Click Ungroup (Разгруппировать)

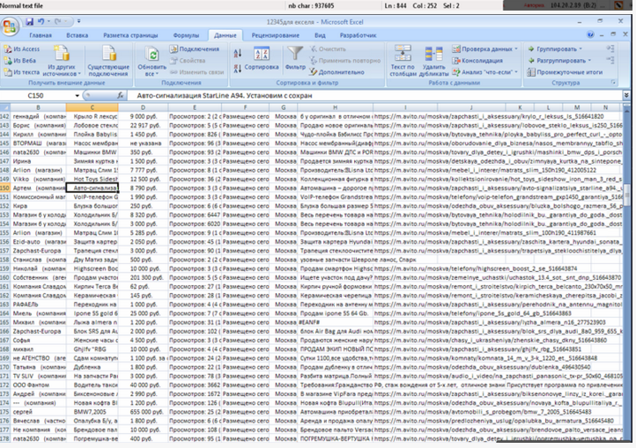pos(559,61)
